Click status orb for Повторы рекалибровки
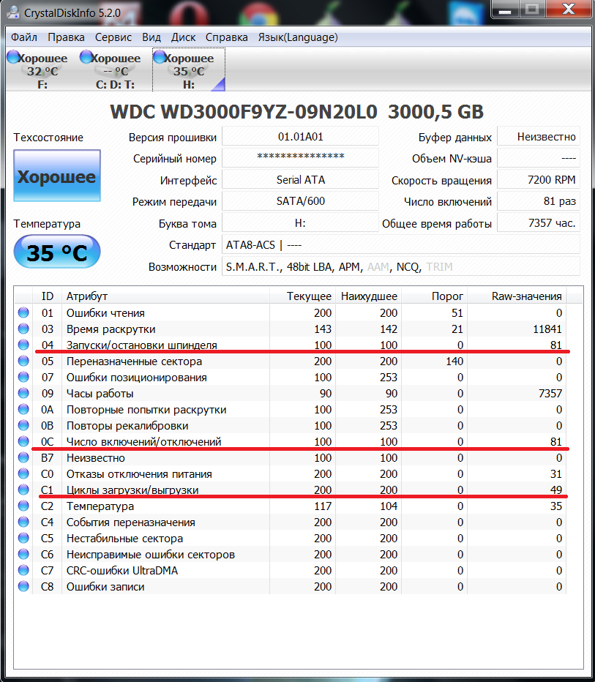Image resolution: width=595 pixels, height=682 pixels. (23, 425)
